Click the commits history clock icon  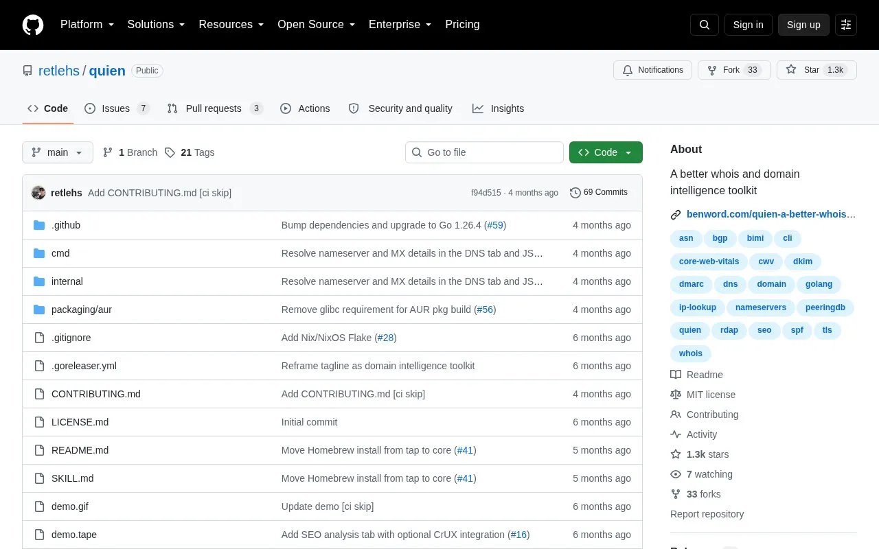click(575, 193)
